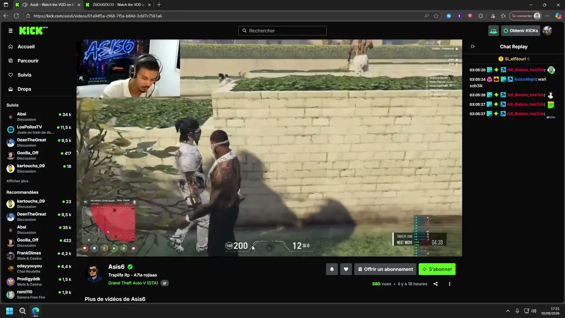Open Edge Settings and more menu
The image size is (565, 318).
pyautogui.click(x=548, y=16)
